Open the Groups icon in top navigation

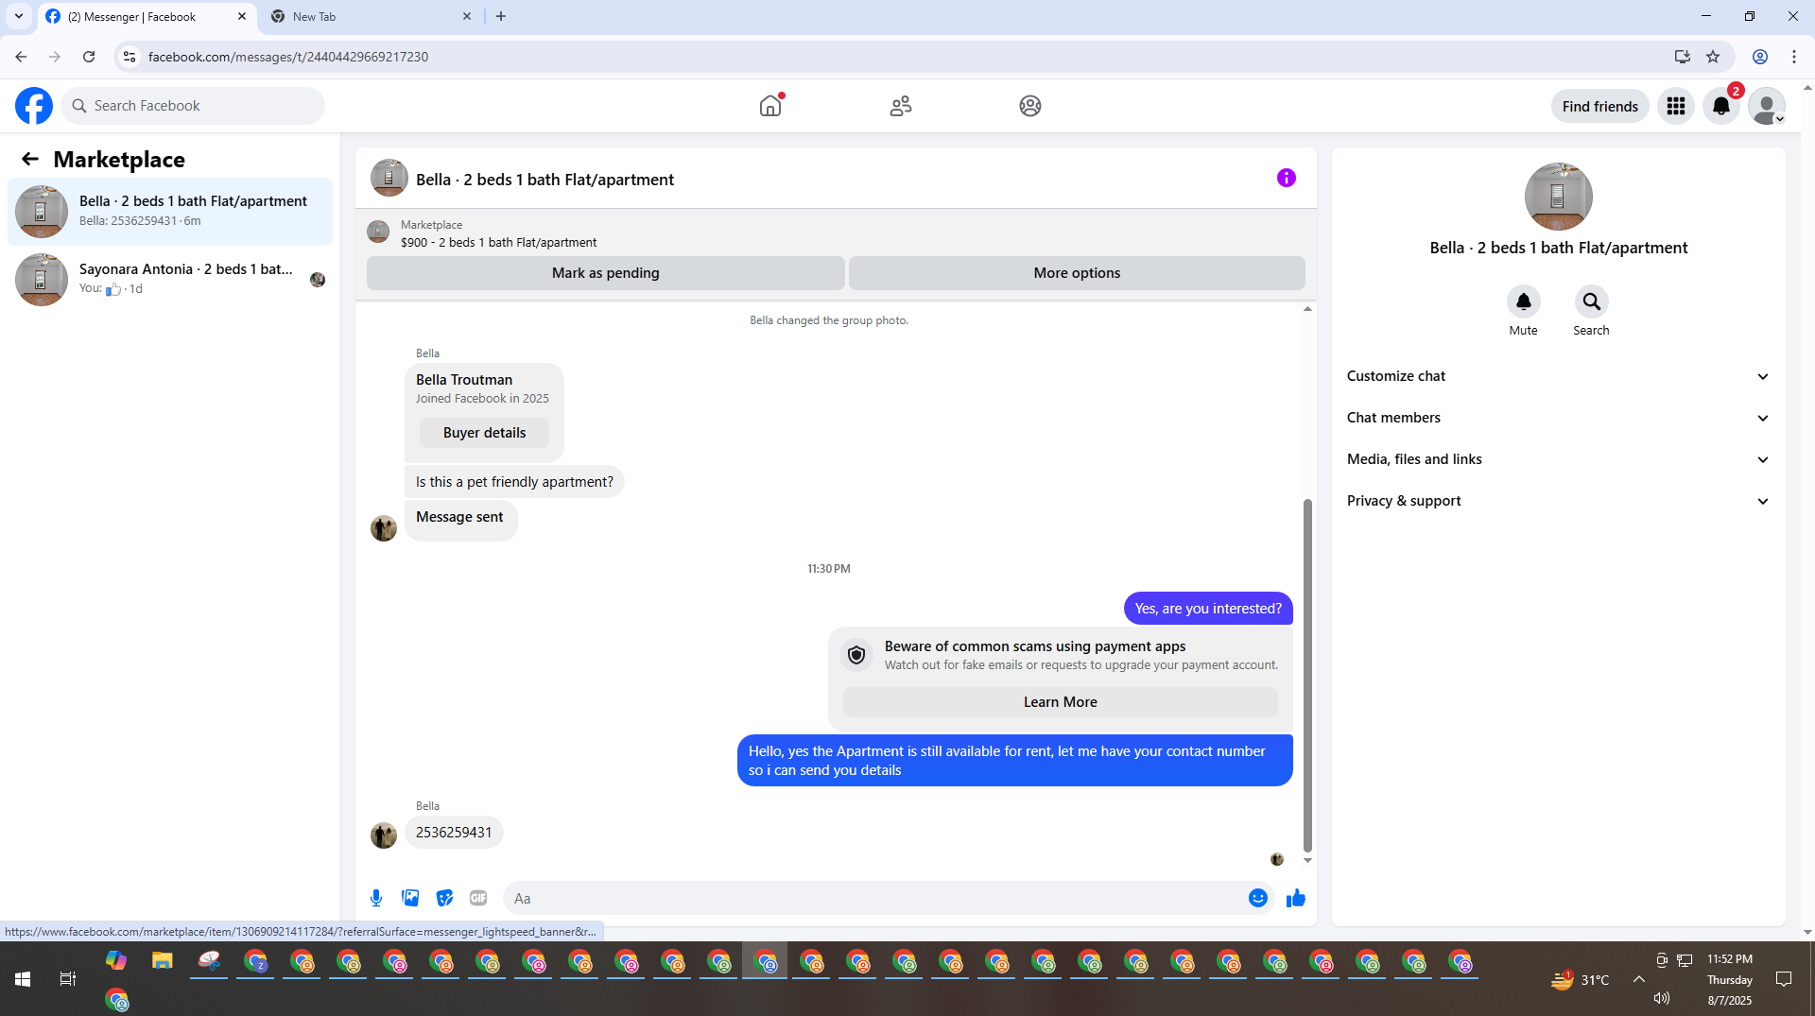coord(1030,106)
